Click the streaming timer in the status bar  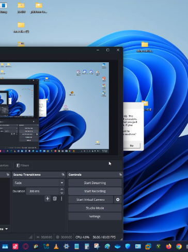click(x=44, y=237)
